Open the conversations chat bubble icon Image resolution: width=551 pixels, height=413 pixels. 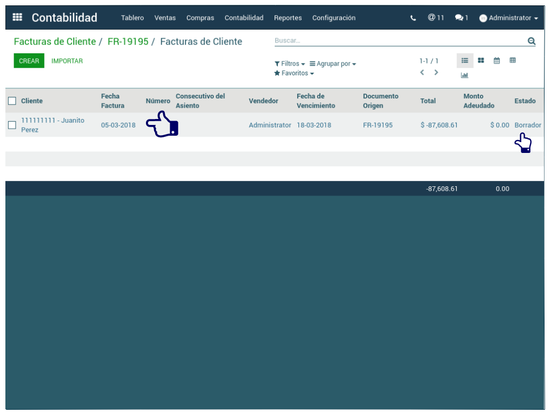coord(459,18)
